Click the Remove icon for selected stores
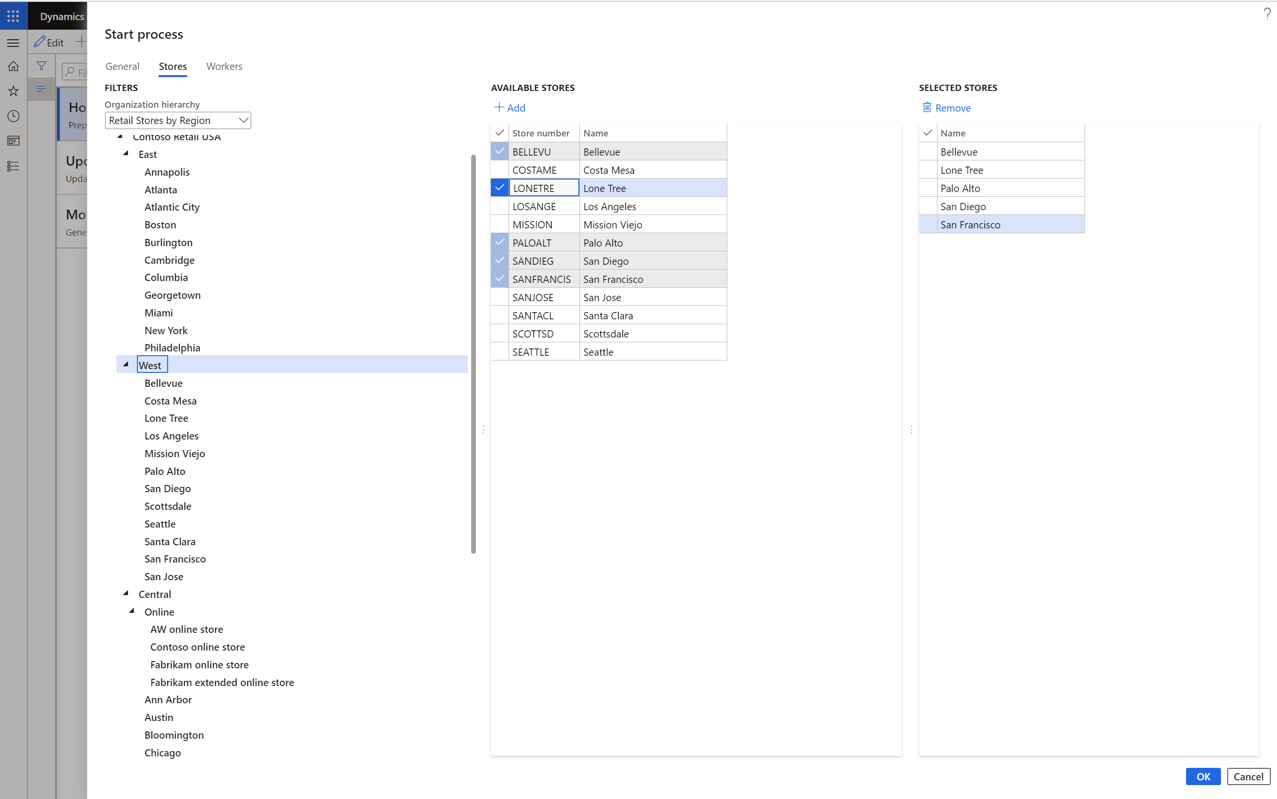Screen dimensions: 1277x799 coord(927,108)
